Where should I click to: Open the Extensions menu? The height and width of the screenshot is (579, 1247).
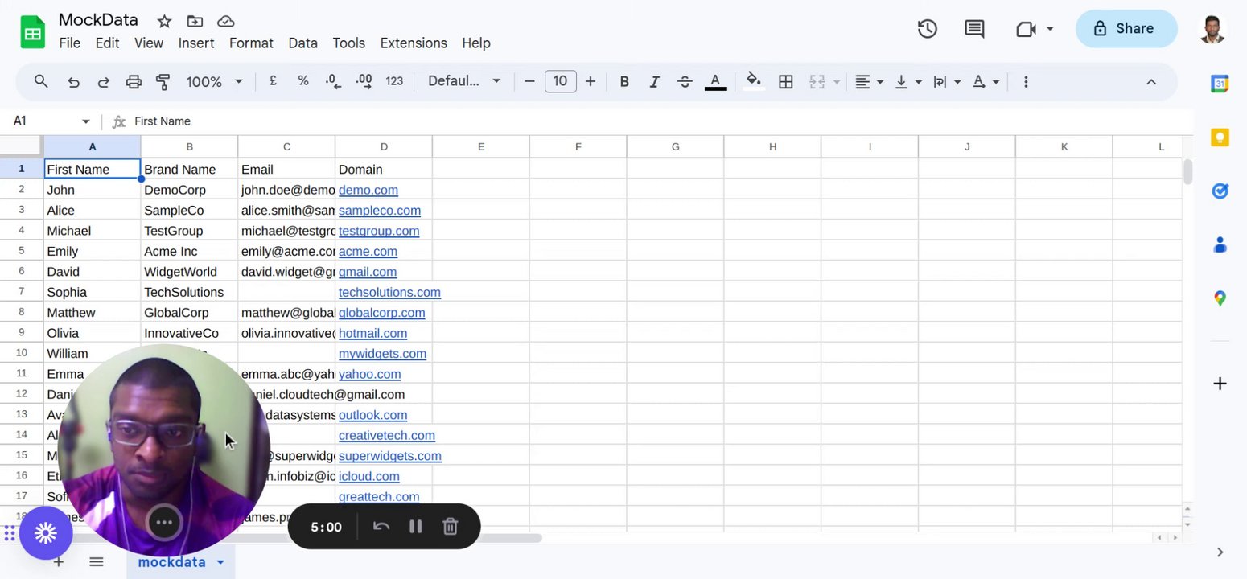(x=414, y=43)
